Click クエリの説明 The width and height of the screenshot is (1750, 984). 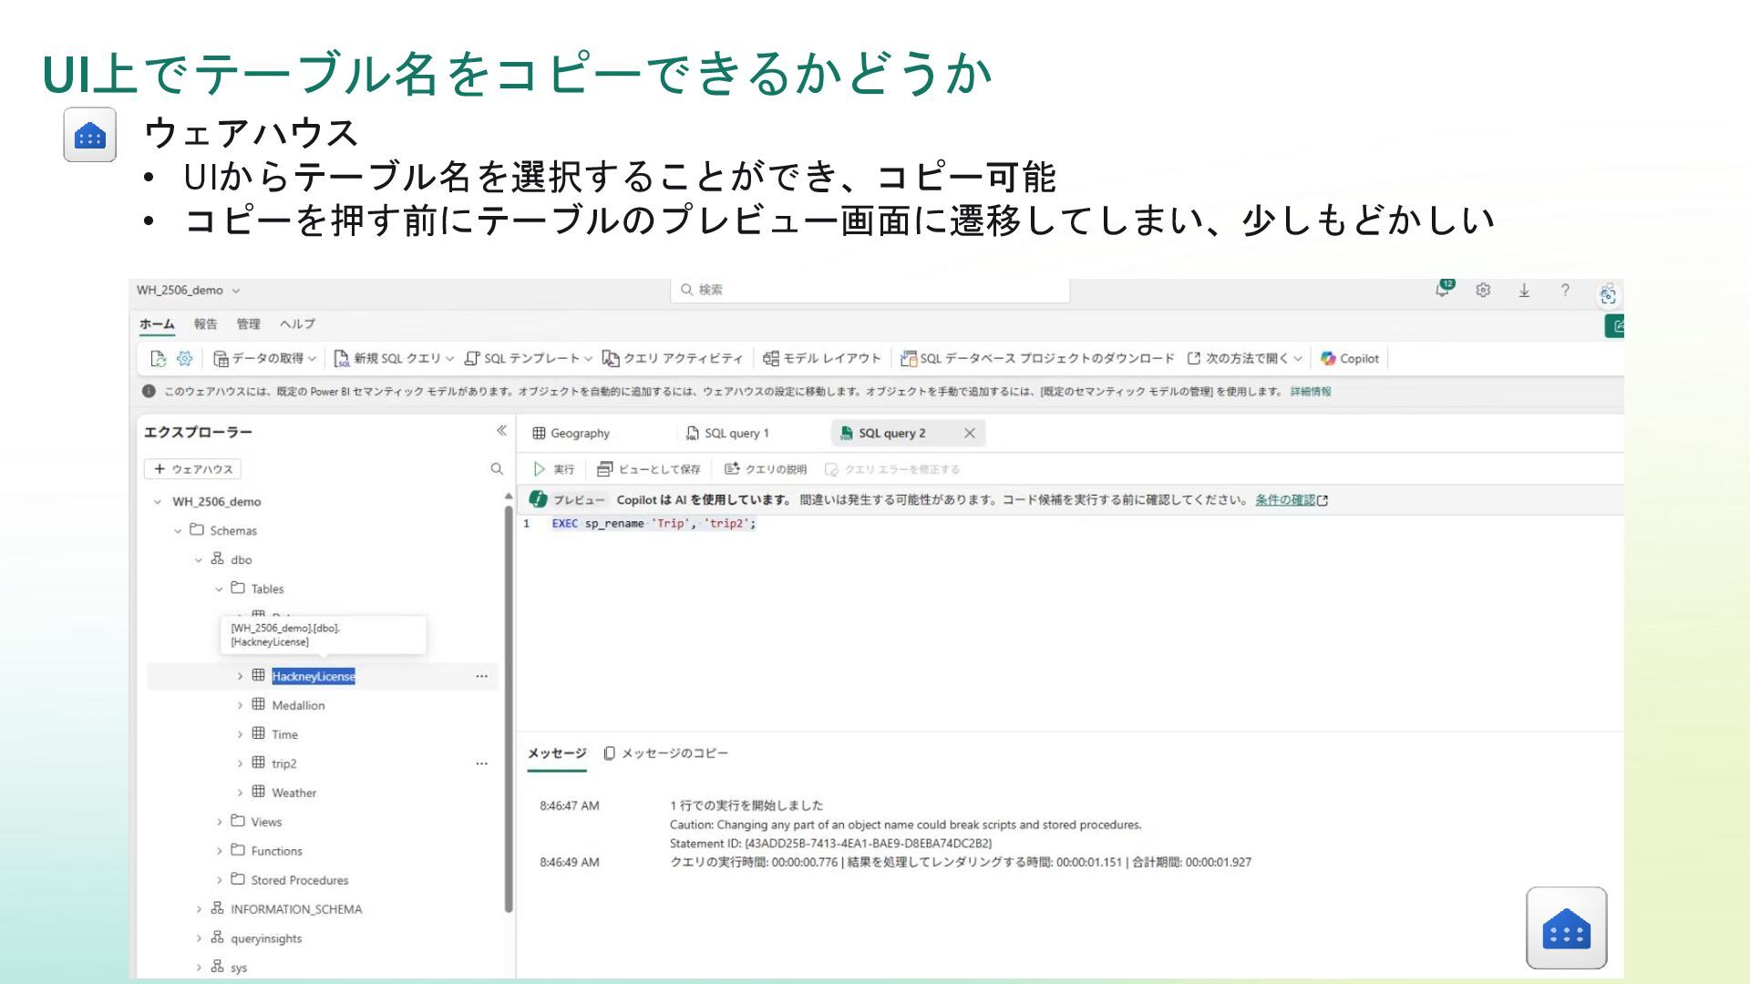tap(766, 469)
